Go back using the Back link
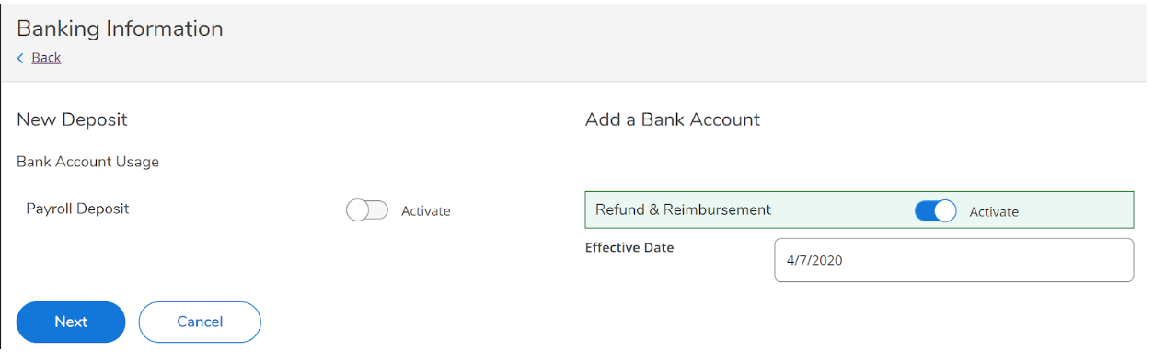This screenshot has height=362, width=1154. click(x=46, y=58)
